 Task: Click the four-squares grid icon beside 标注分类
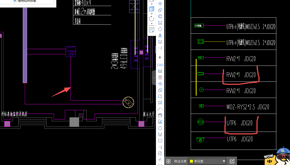pyautogui.click(x=168, y=161)
